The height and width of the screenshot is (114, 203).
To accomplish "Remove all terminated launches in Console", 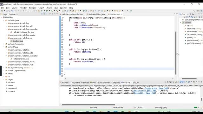I will pyautogui.click(x=170, y=82).
